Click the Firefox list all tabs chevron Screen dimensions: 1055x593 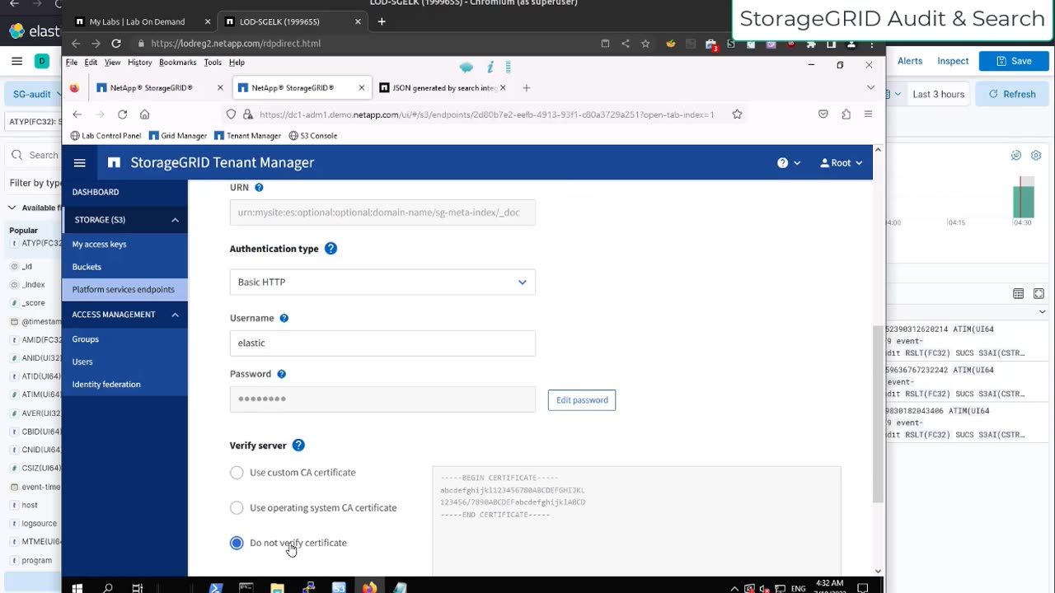coord(870,88)
